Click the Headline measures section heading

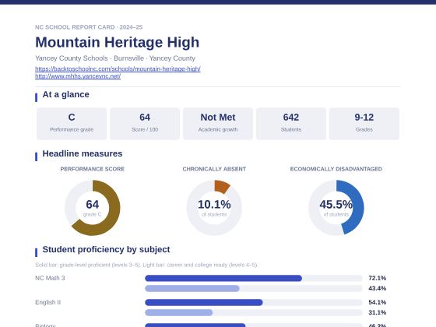pyautogui.click(x=83, y=154)
